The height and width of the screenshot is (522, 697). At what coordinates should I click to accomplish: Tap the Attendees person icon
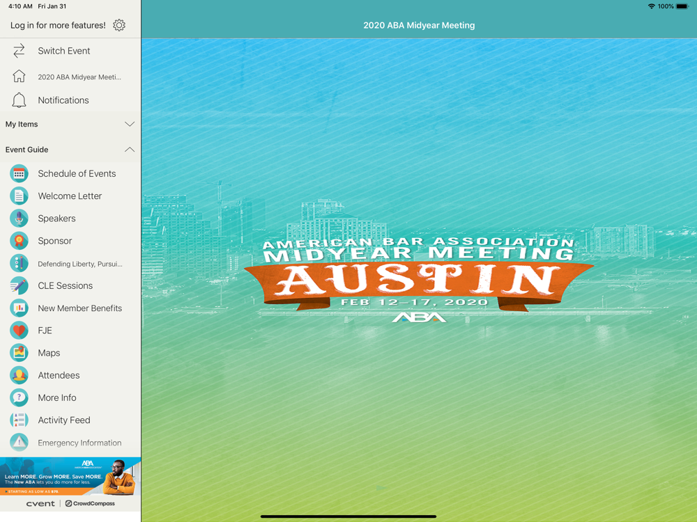coord(19,375)
